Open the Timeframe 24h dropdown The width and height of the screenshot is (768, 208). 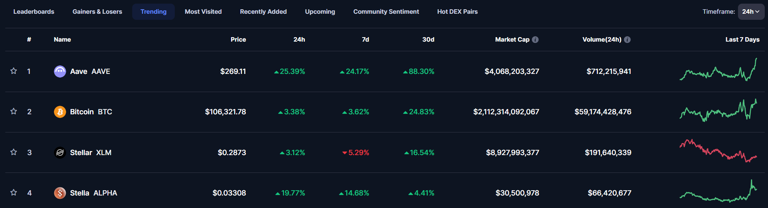tap(751, 12)
